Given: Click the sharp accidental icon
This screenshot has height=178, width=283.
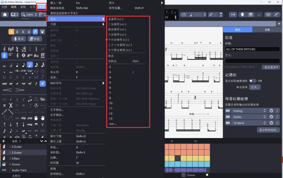Looking at the screenshot, I should 23,77.
